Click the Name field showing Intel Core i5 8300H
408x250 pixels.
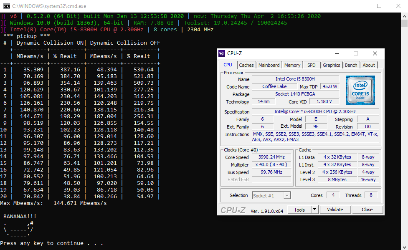pyautogui.click(x=295, y=79)
